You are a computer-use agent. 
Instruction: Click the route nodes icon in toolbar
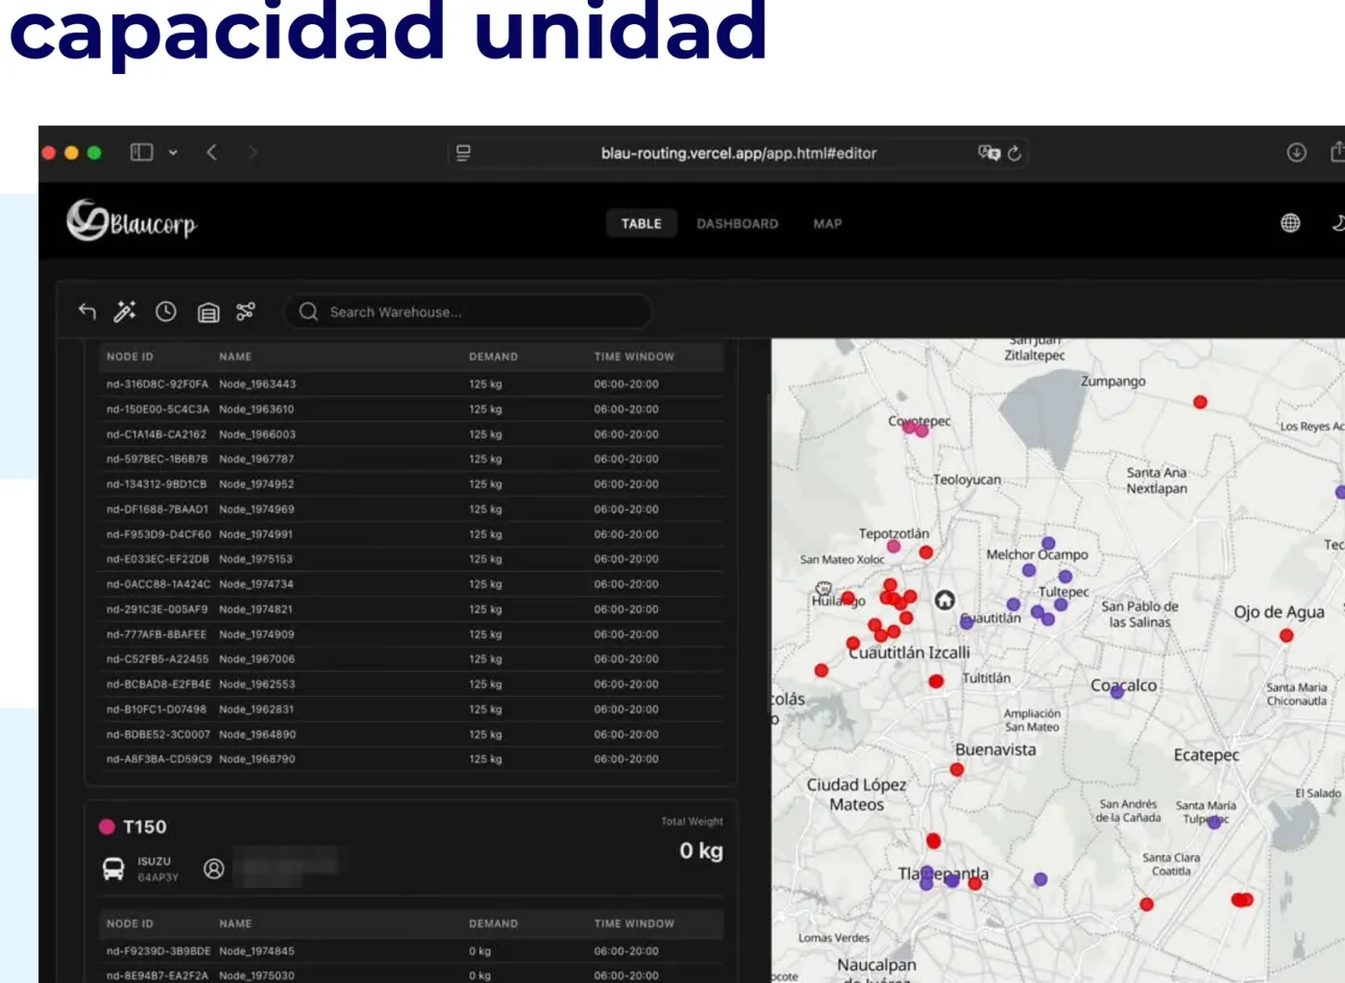246,311
